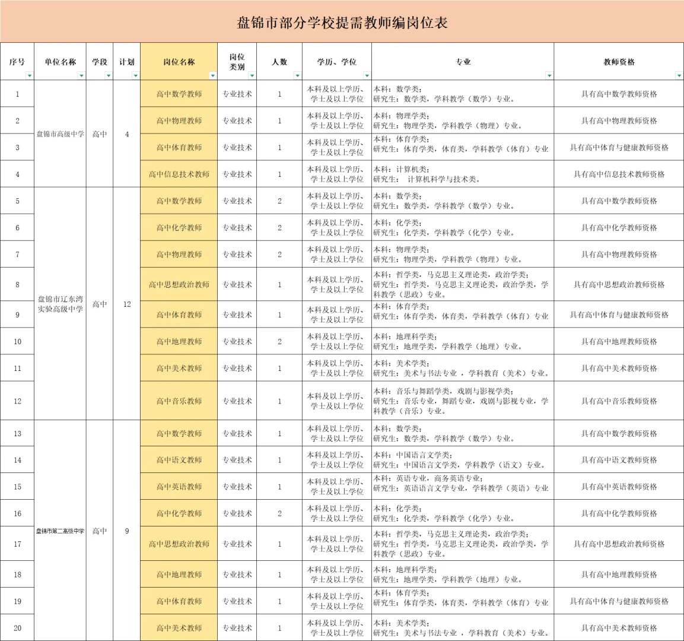This screenshot has height=641, width=684.
Task: Select 高中体育教师 in row 3
Action: [x=179, y=147]
